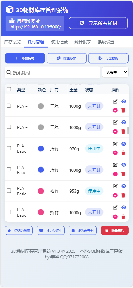Click the network icon beside 局域网访问
The image size is (133, 288).
[12, 20]
